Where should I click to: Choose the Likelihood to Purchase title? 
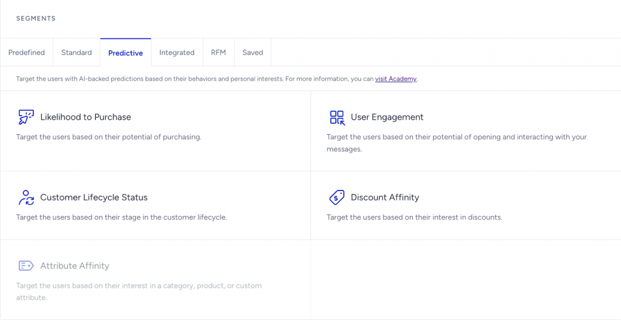tap(86, 117)
